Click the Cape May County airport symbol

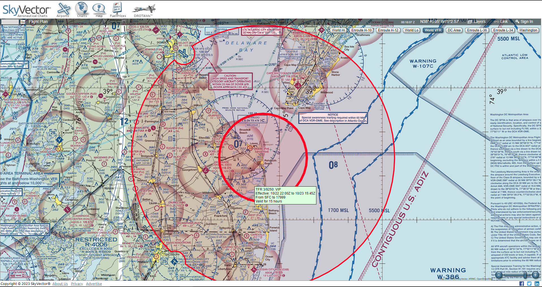point(298,85)
